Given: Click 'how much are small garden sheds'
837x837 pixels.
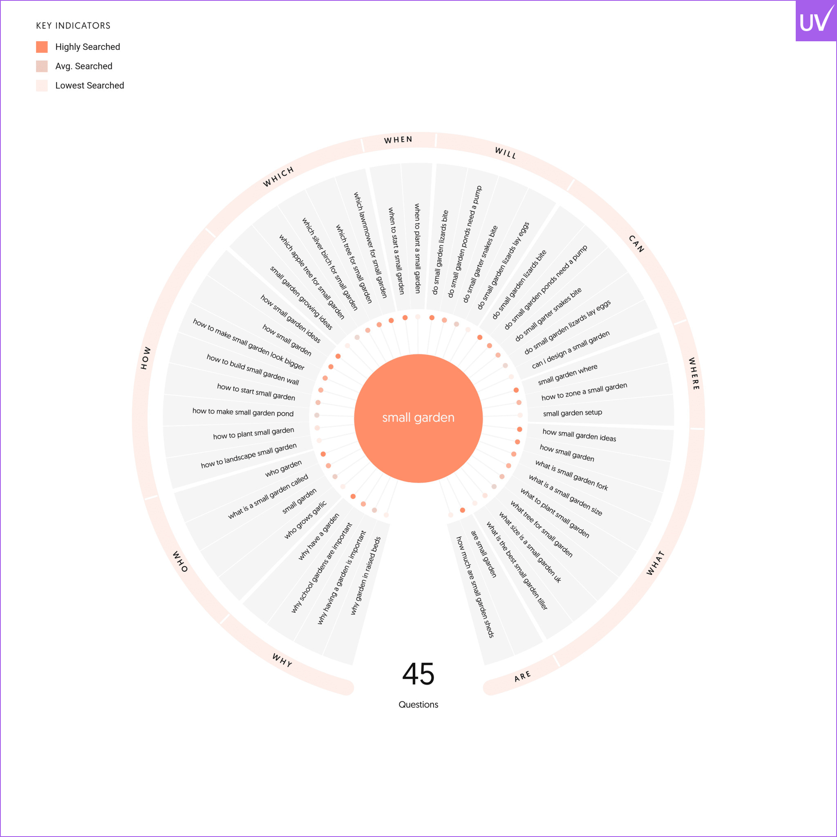Looking at the screenshot, I should click(x=475, y=586).
